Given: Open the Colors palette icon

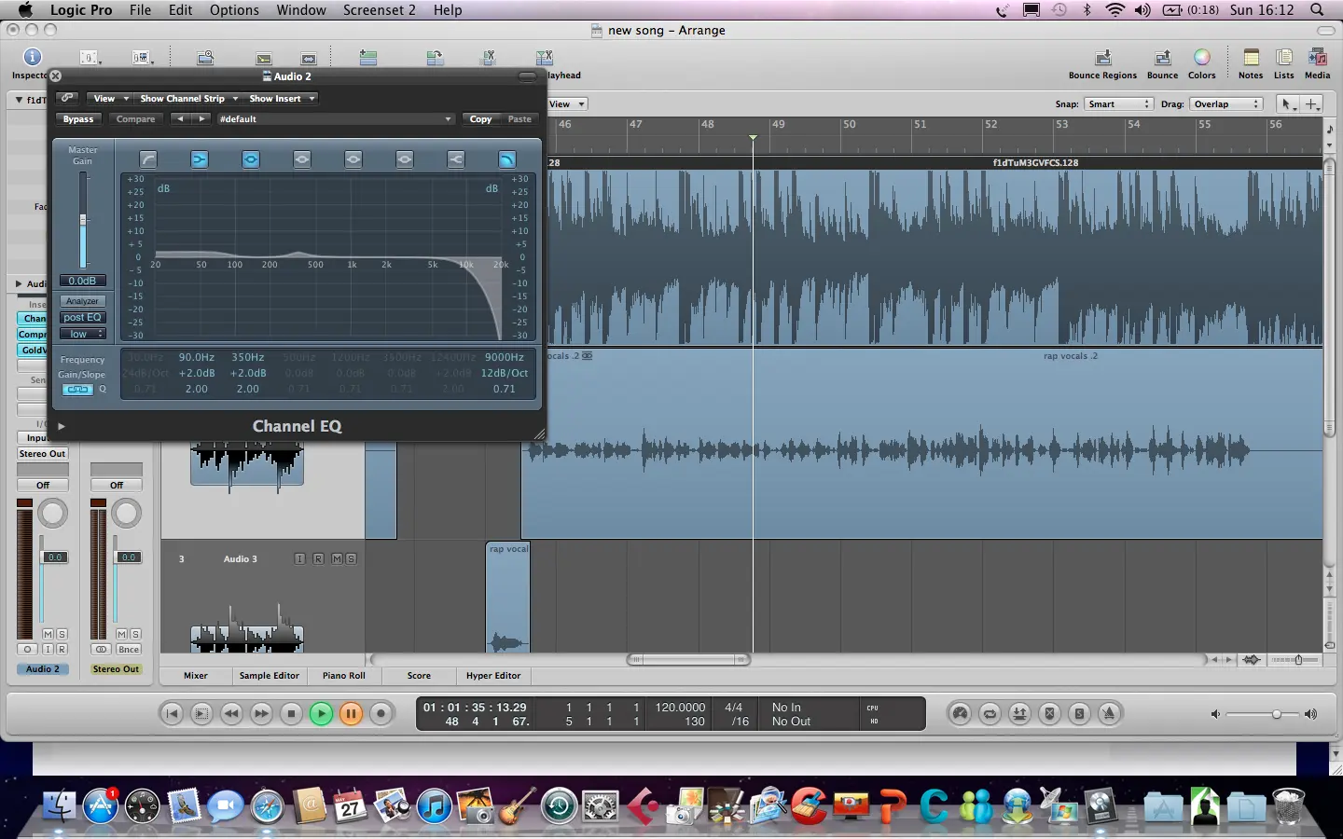Looking at the screenshot, I should [x=1202, y=58].
